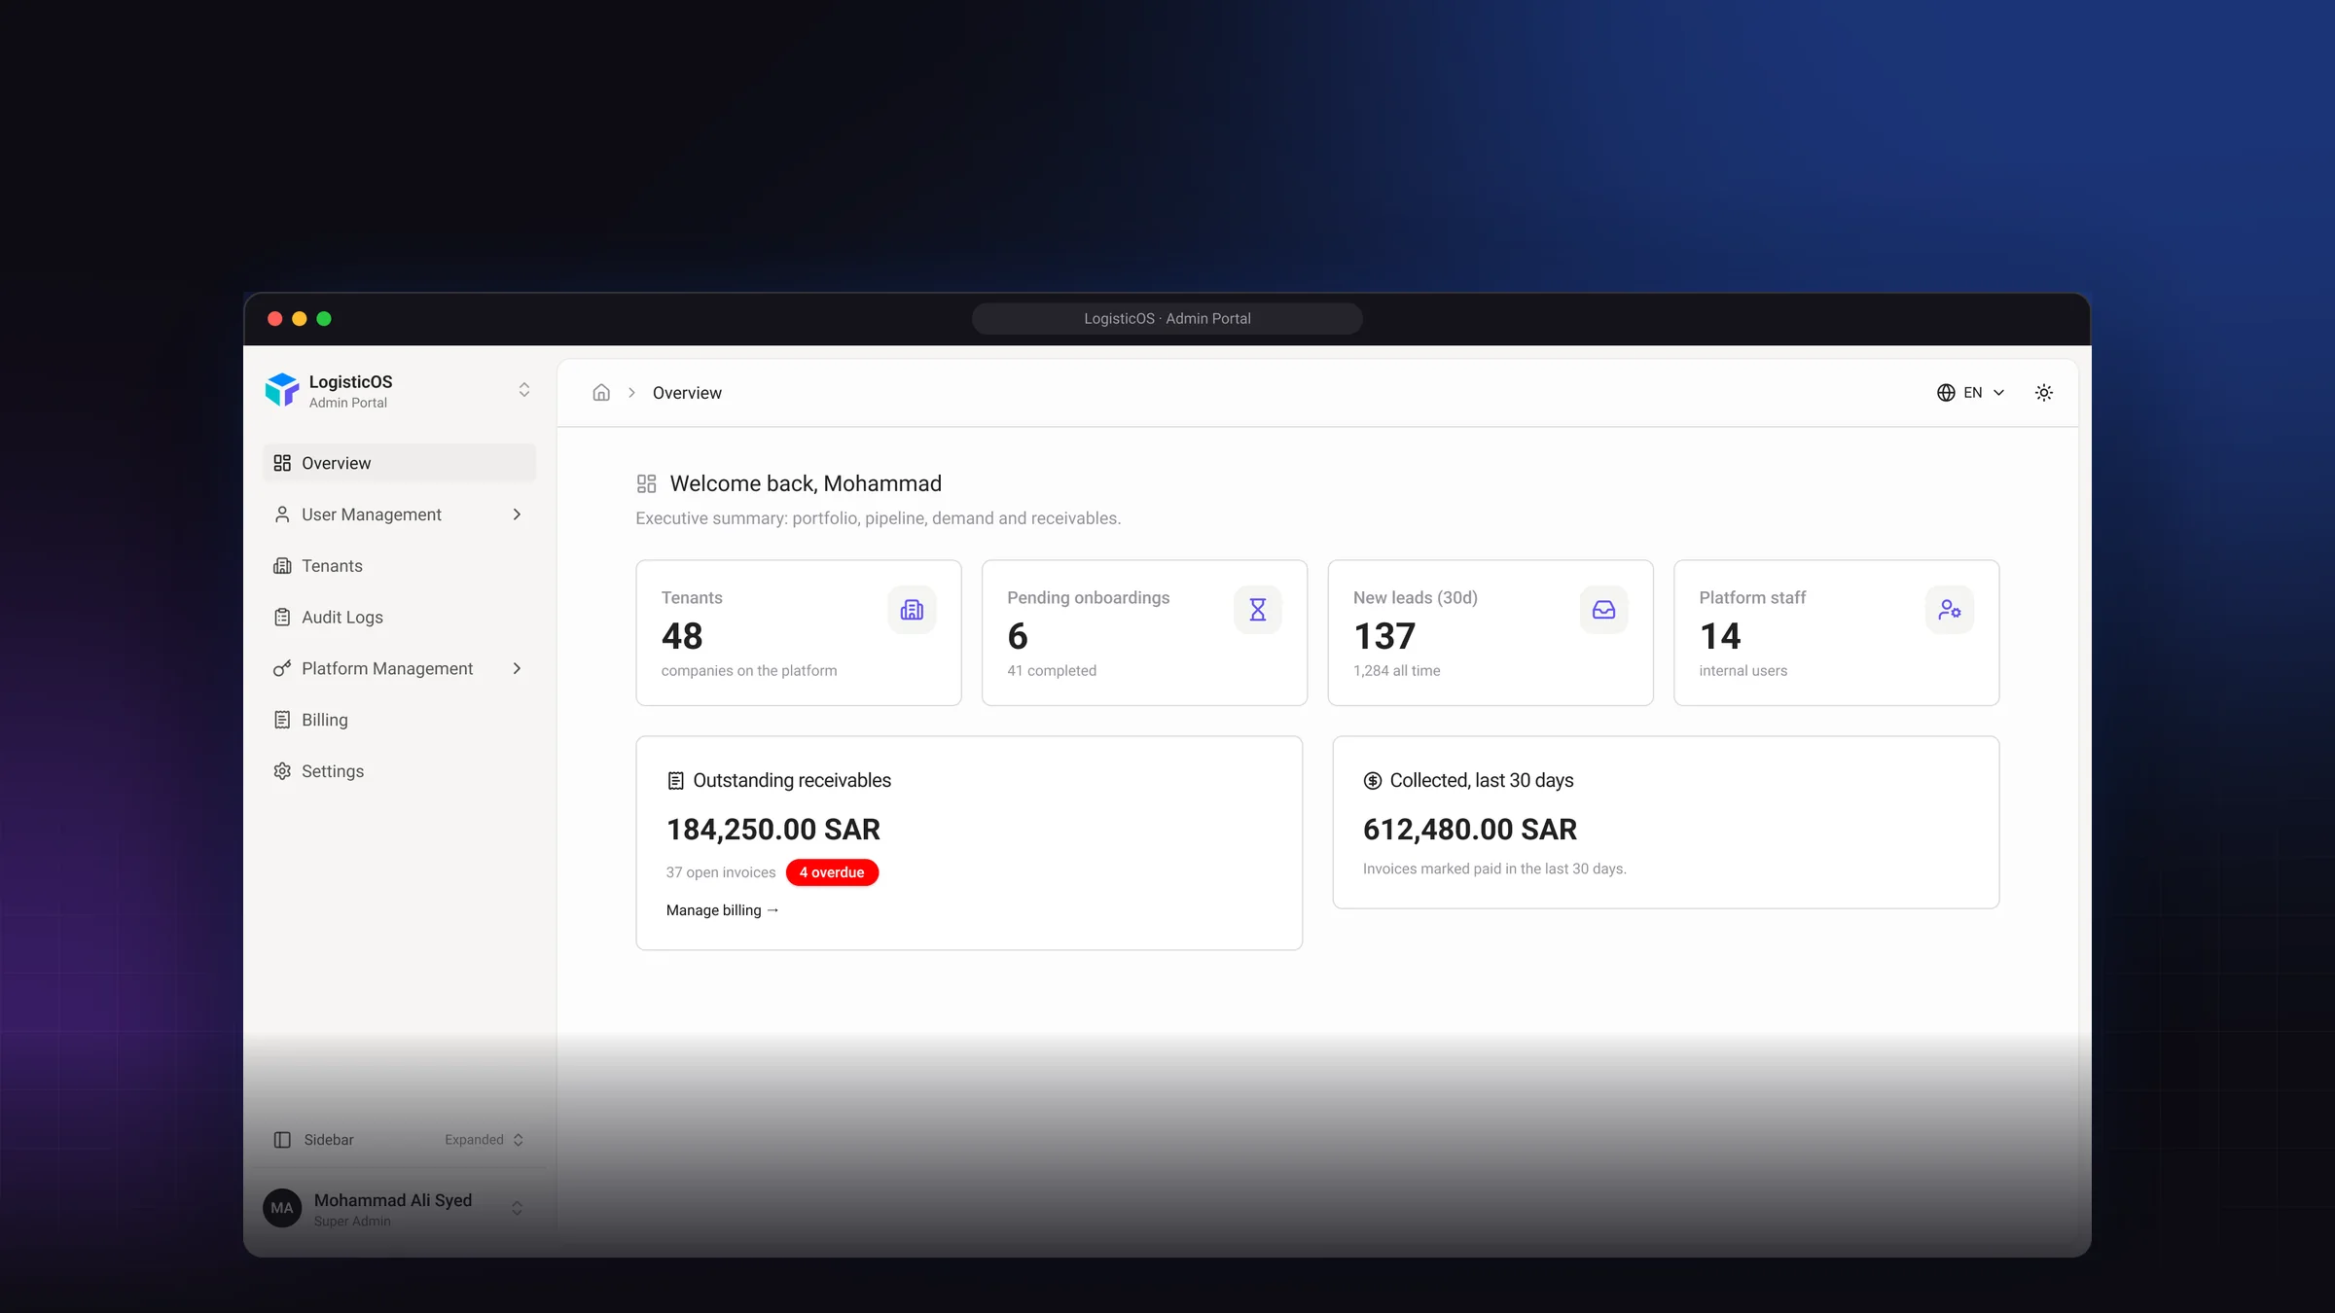This screenshot has height=1313, width=2335.
Task: Click the home breadcrumb icon
Action: (x=601, y=393)
